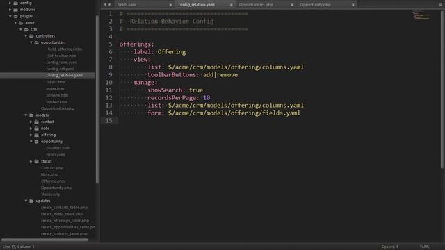The width and height of the screenshot is (445, 250).
Task: Collapse the plugins folder arrow
Action: [x=10, y=16]
